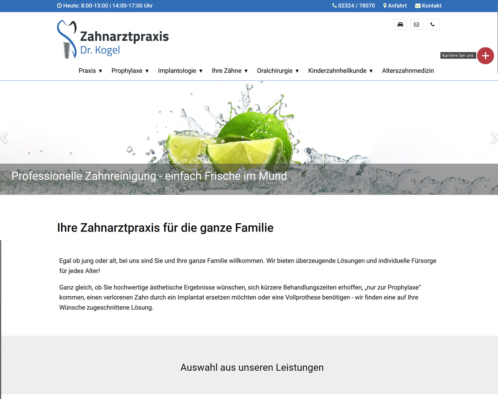Open the Anfahrt link in top bar
This screenshot has width=498, height=399.
point(395,6)
